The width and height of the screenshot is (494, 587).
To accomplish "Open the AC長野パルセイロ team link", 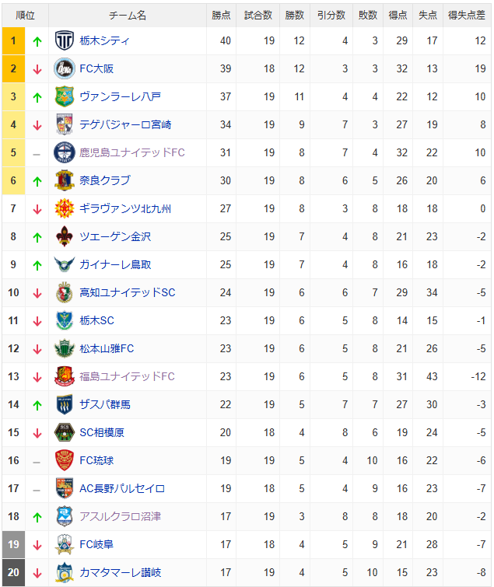I will pyautogui.click(x=122, y=488).
